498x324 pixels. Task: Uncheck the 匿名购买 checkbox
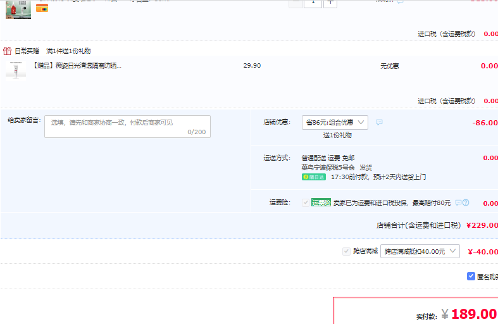(471, 277)
